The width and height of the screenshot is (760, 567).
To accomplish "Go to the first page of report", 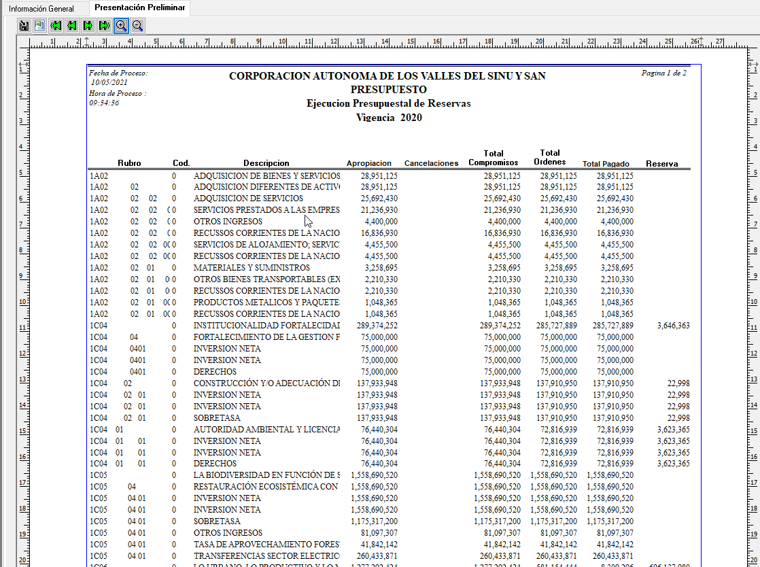I will point(56,26).
